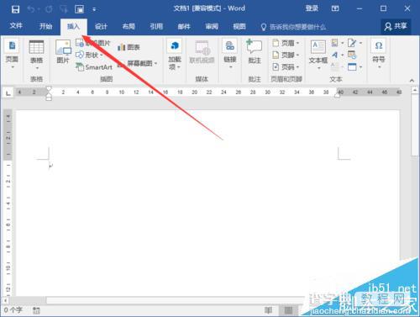
Task: Click the 告诉我你想要做什么 search box
Action: 293,27
